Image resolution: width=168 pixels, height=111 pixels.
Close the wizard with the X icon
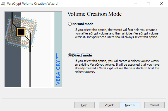coord(161,4)
